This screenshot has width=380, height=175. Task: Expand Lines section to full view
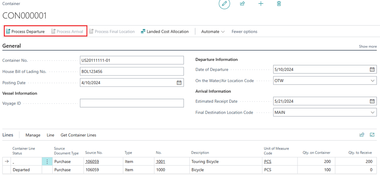click(x=372, y=135)
